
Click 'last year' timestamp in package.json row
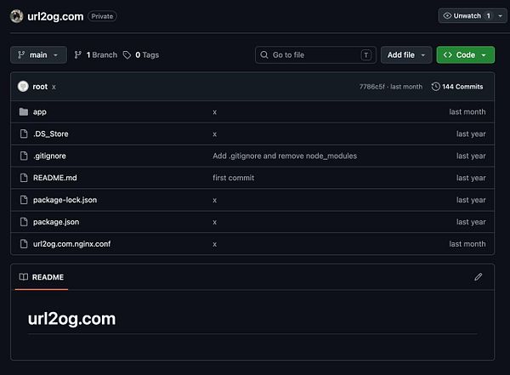click(471, 222)
